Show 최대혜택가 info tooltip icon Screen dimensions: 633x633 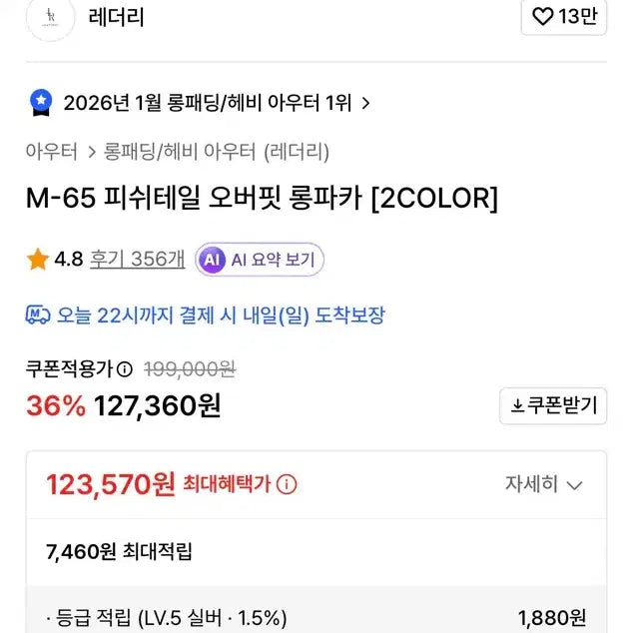coord(287,485)
